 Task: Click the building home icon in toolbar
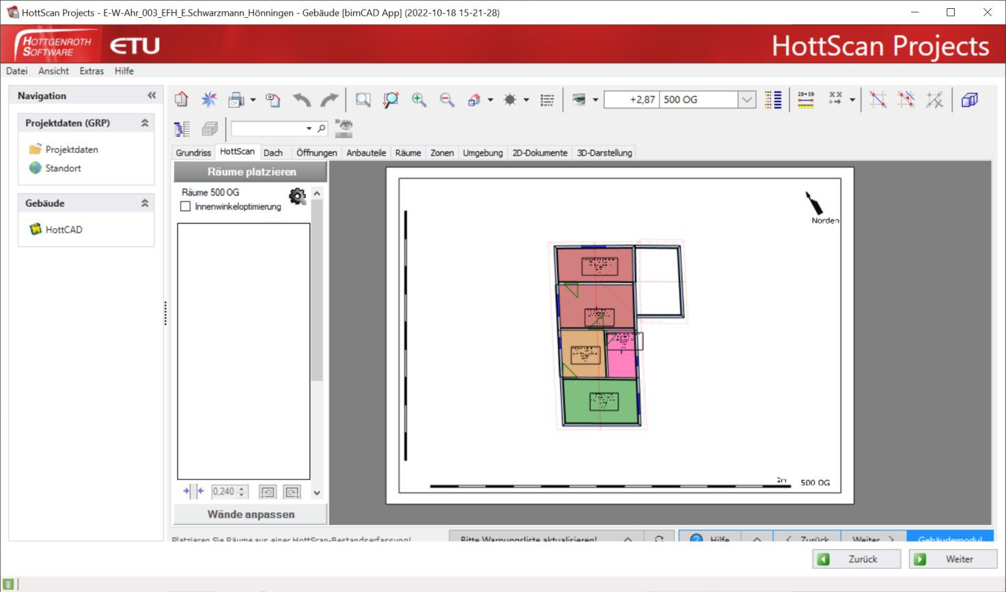pos(181,100)
